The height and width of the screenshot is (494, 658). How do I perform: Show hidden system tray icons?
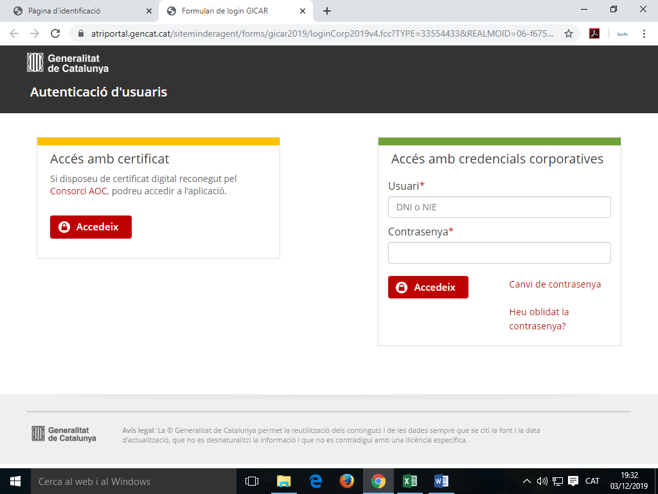[x=527, y=481]
